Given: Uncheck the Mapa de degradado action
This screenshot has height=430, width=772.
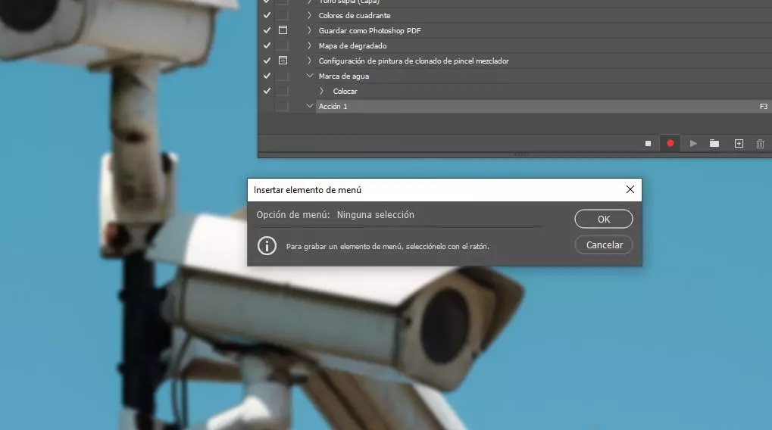Looking at the screenshot, I should pos(267,45).
